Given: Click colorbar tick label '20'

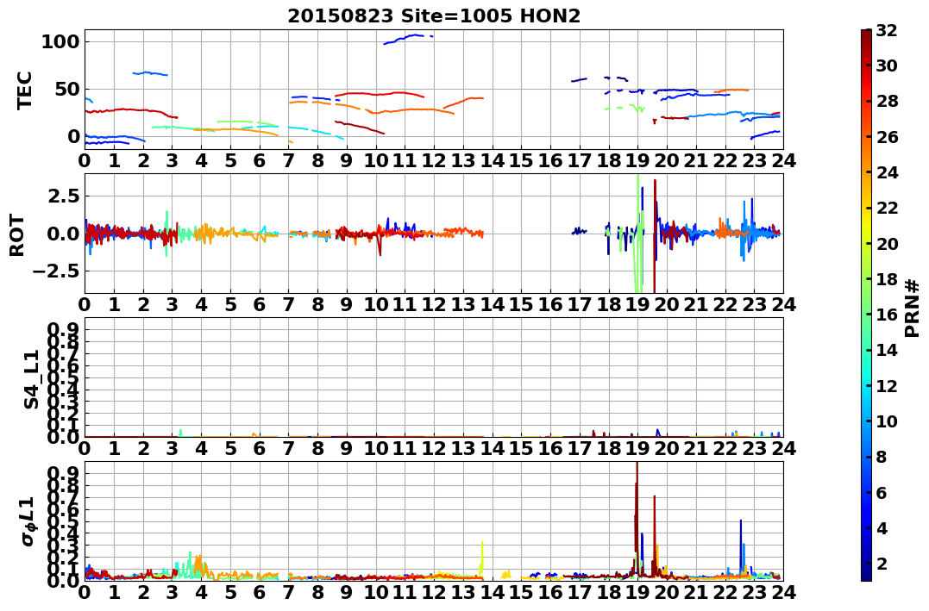Looking at the screenshot, I should [887, 243].
